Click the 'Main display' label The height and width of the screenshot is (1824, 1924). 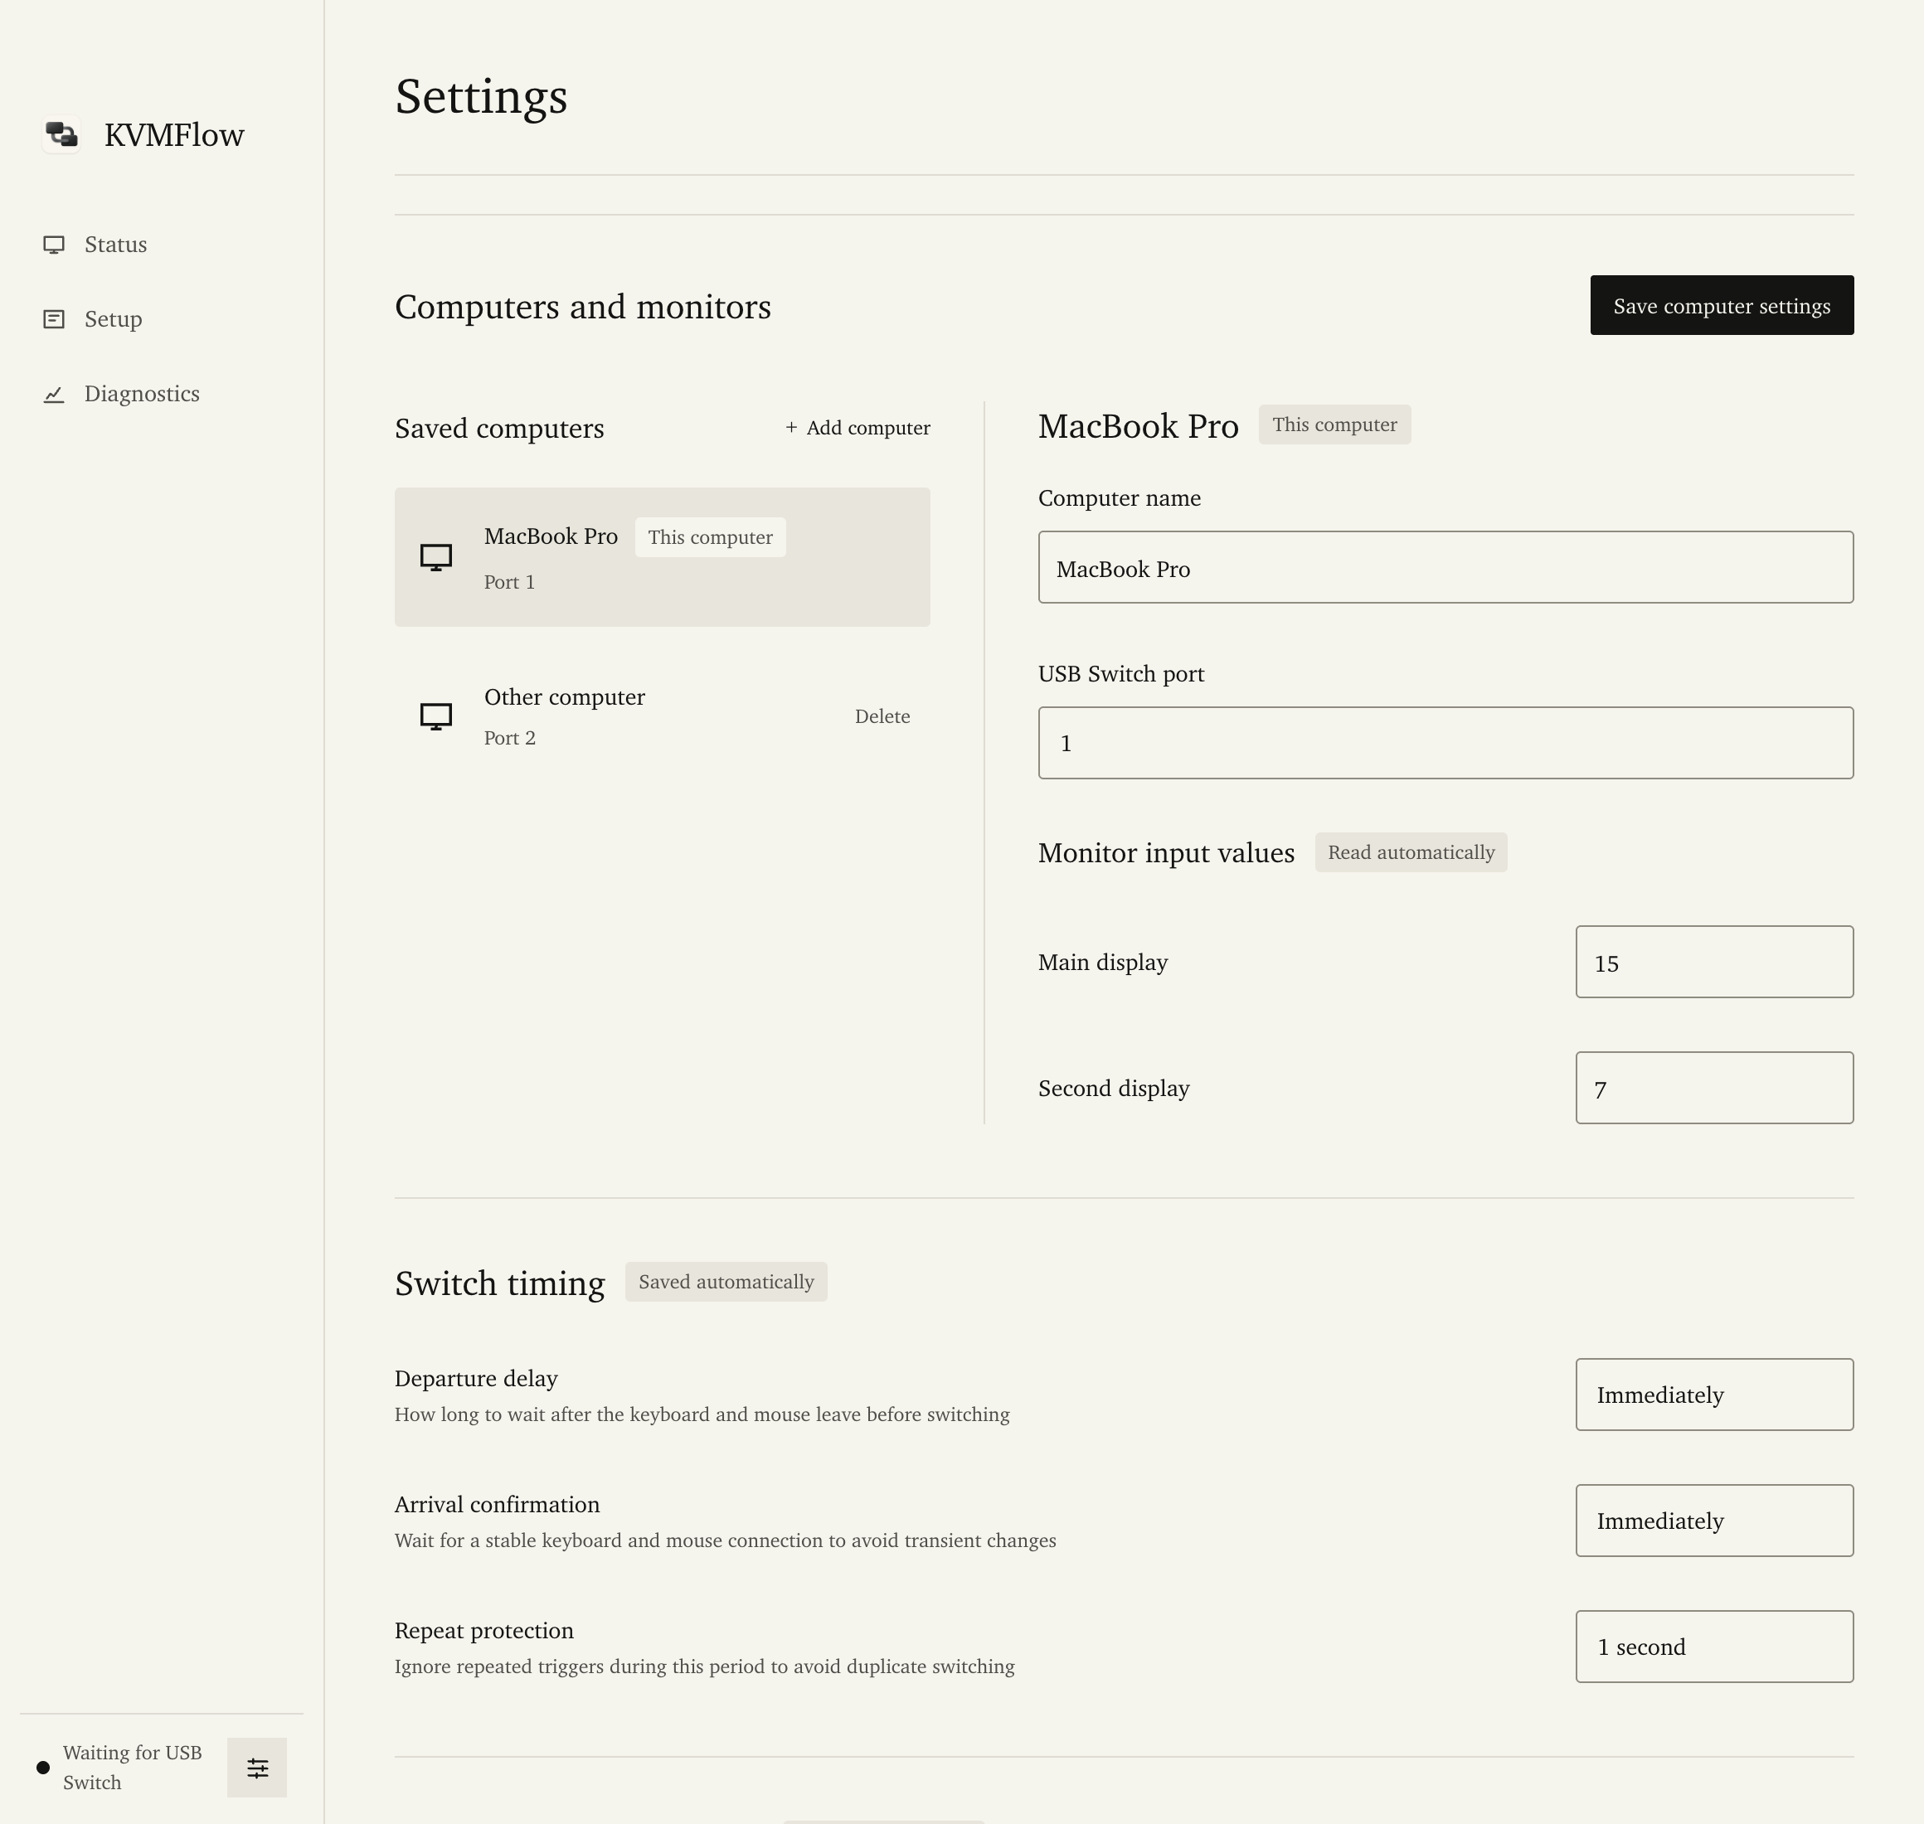[x=1103, y=963]
